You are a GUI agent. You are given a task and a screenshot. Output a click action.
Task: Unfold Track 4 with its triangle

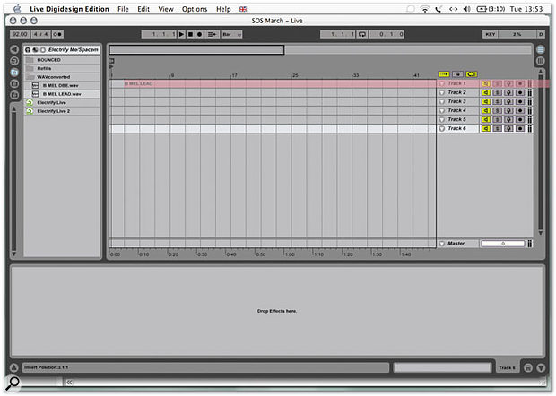442,110
